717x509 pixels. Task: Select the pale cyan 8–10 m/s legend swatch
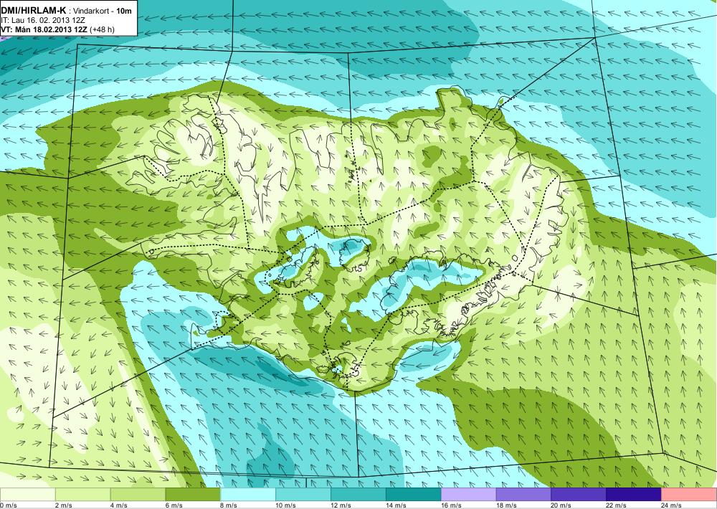(248, 495)
